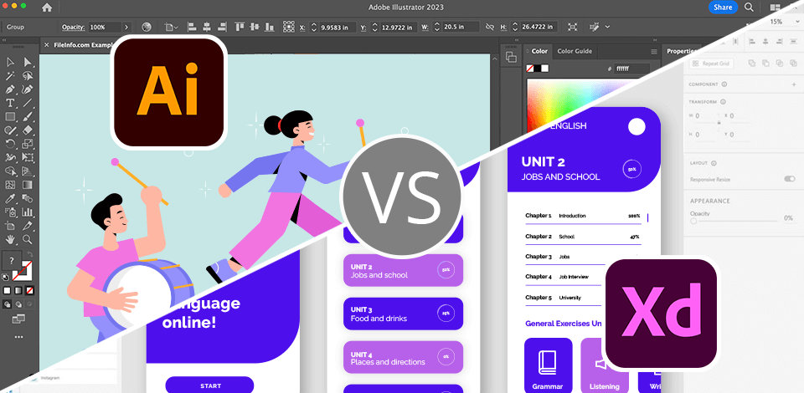Click the W width stepper arrows
This screenshot has height=393, width=804.
tap(437, 27)
